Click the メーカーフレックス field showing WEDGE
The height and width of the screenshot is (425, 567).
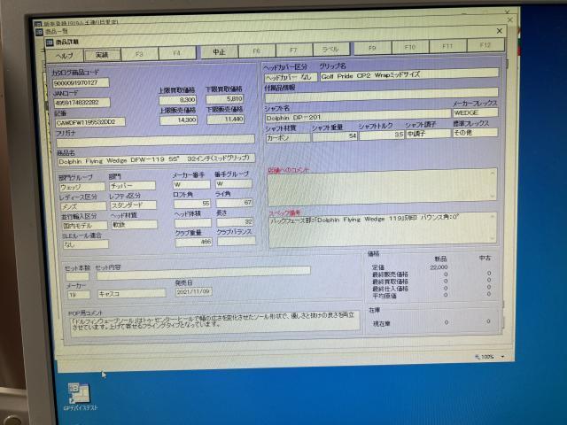tap(475, 112)
